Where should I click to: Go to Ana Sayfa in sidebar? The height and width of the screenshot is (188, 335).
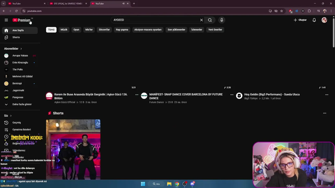coord(20,30)
